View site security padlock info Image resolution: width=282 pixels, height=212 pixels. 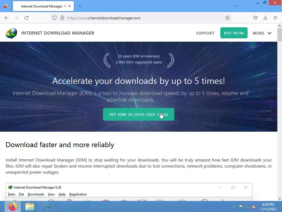coord(62,18)
